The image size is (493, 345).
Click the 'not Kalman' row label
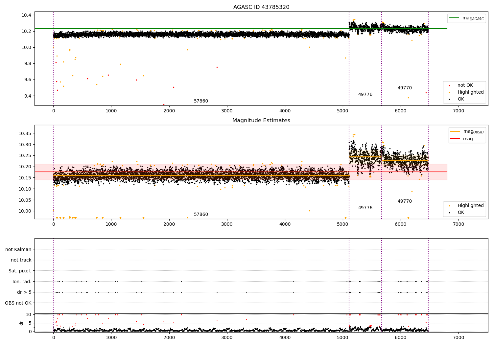click(x=18, y=249)
